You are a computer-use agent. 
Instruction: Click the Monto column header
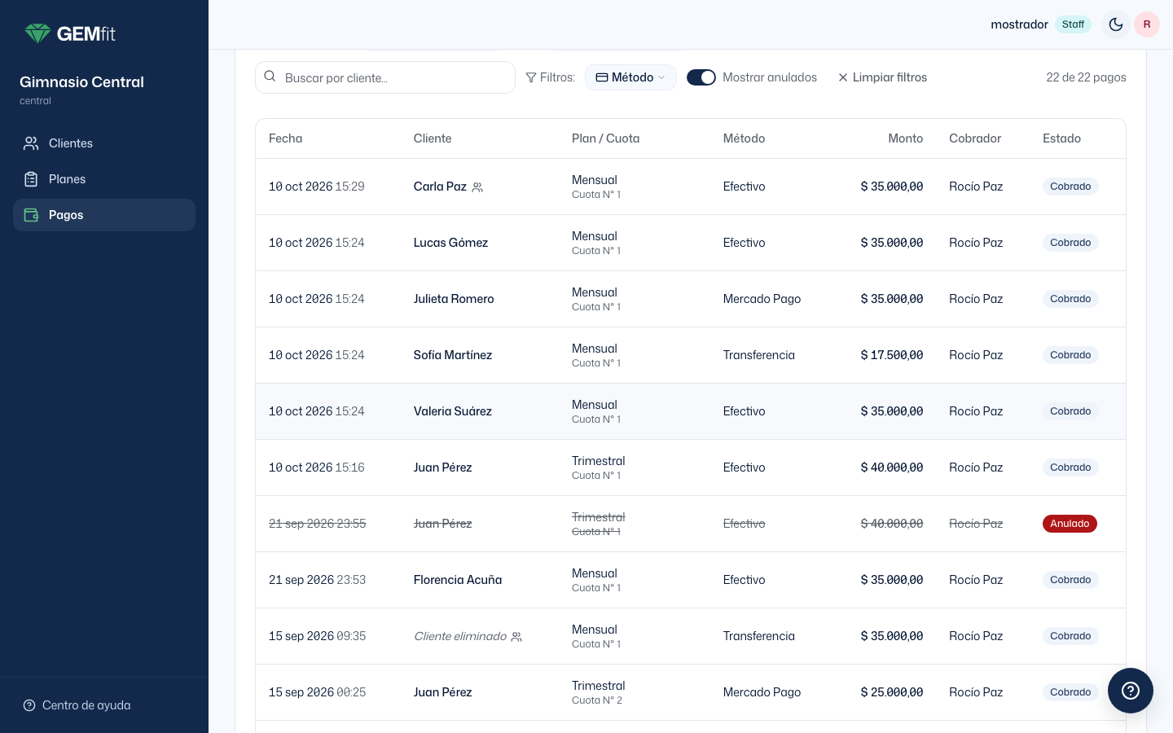(x=906, y=138)
